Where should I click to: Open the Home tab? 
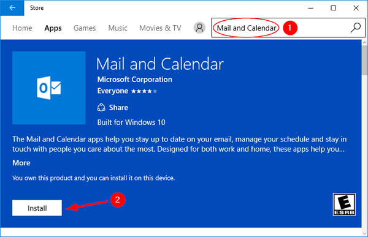point(22,28)
